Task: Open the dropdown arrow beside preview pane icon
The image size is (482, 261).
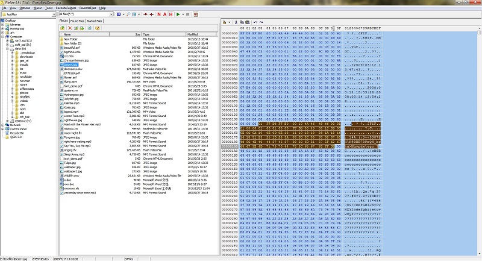Action: point(139,14)
